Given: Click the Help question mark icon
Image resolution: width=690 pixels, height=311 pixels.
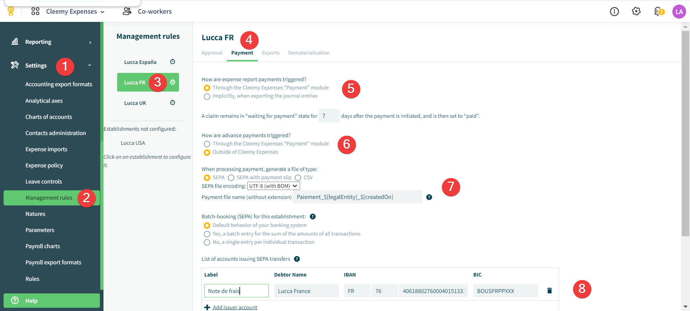Looking at the screenshot, I should pos(15,300).
